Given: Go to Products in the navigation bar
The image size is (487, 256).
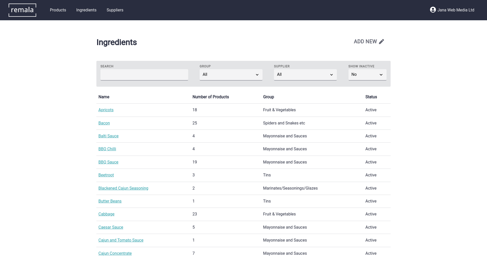Looking at the screenshot, I should pyautogui.click(x=58, y=10).
